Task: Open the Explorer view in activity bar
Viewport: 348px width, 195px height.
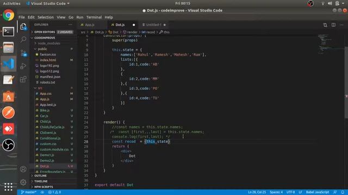Action: pyautogui.click(x=23, y=27)
